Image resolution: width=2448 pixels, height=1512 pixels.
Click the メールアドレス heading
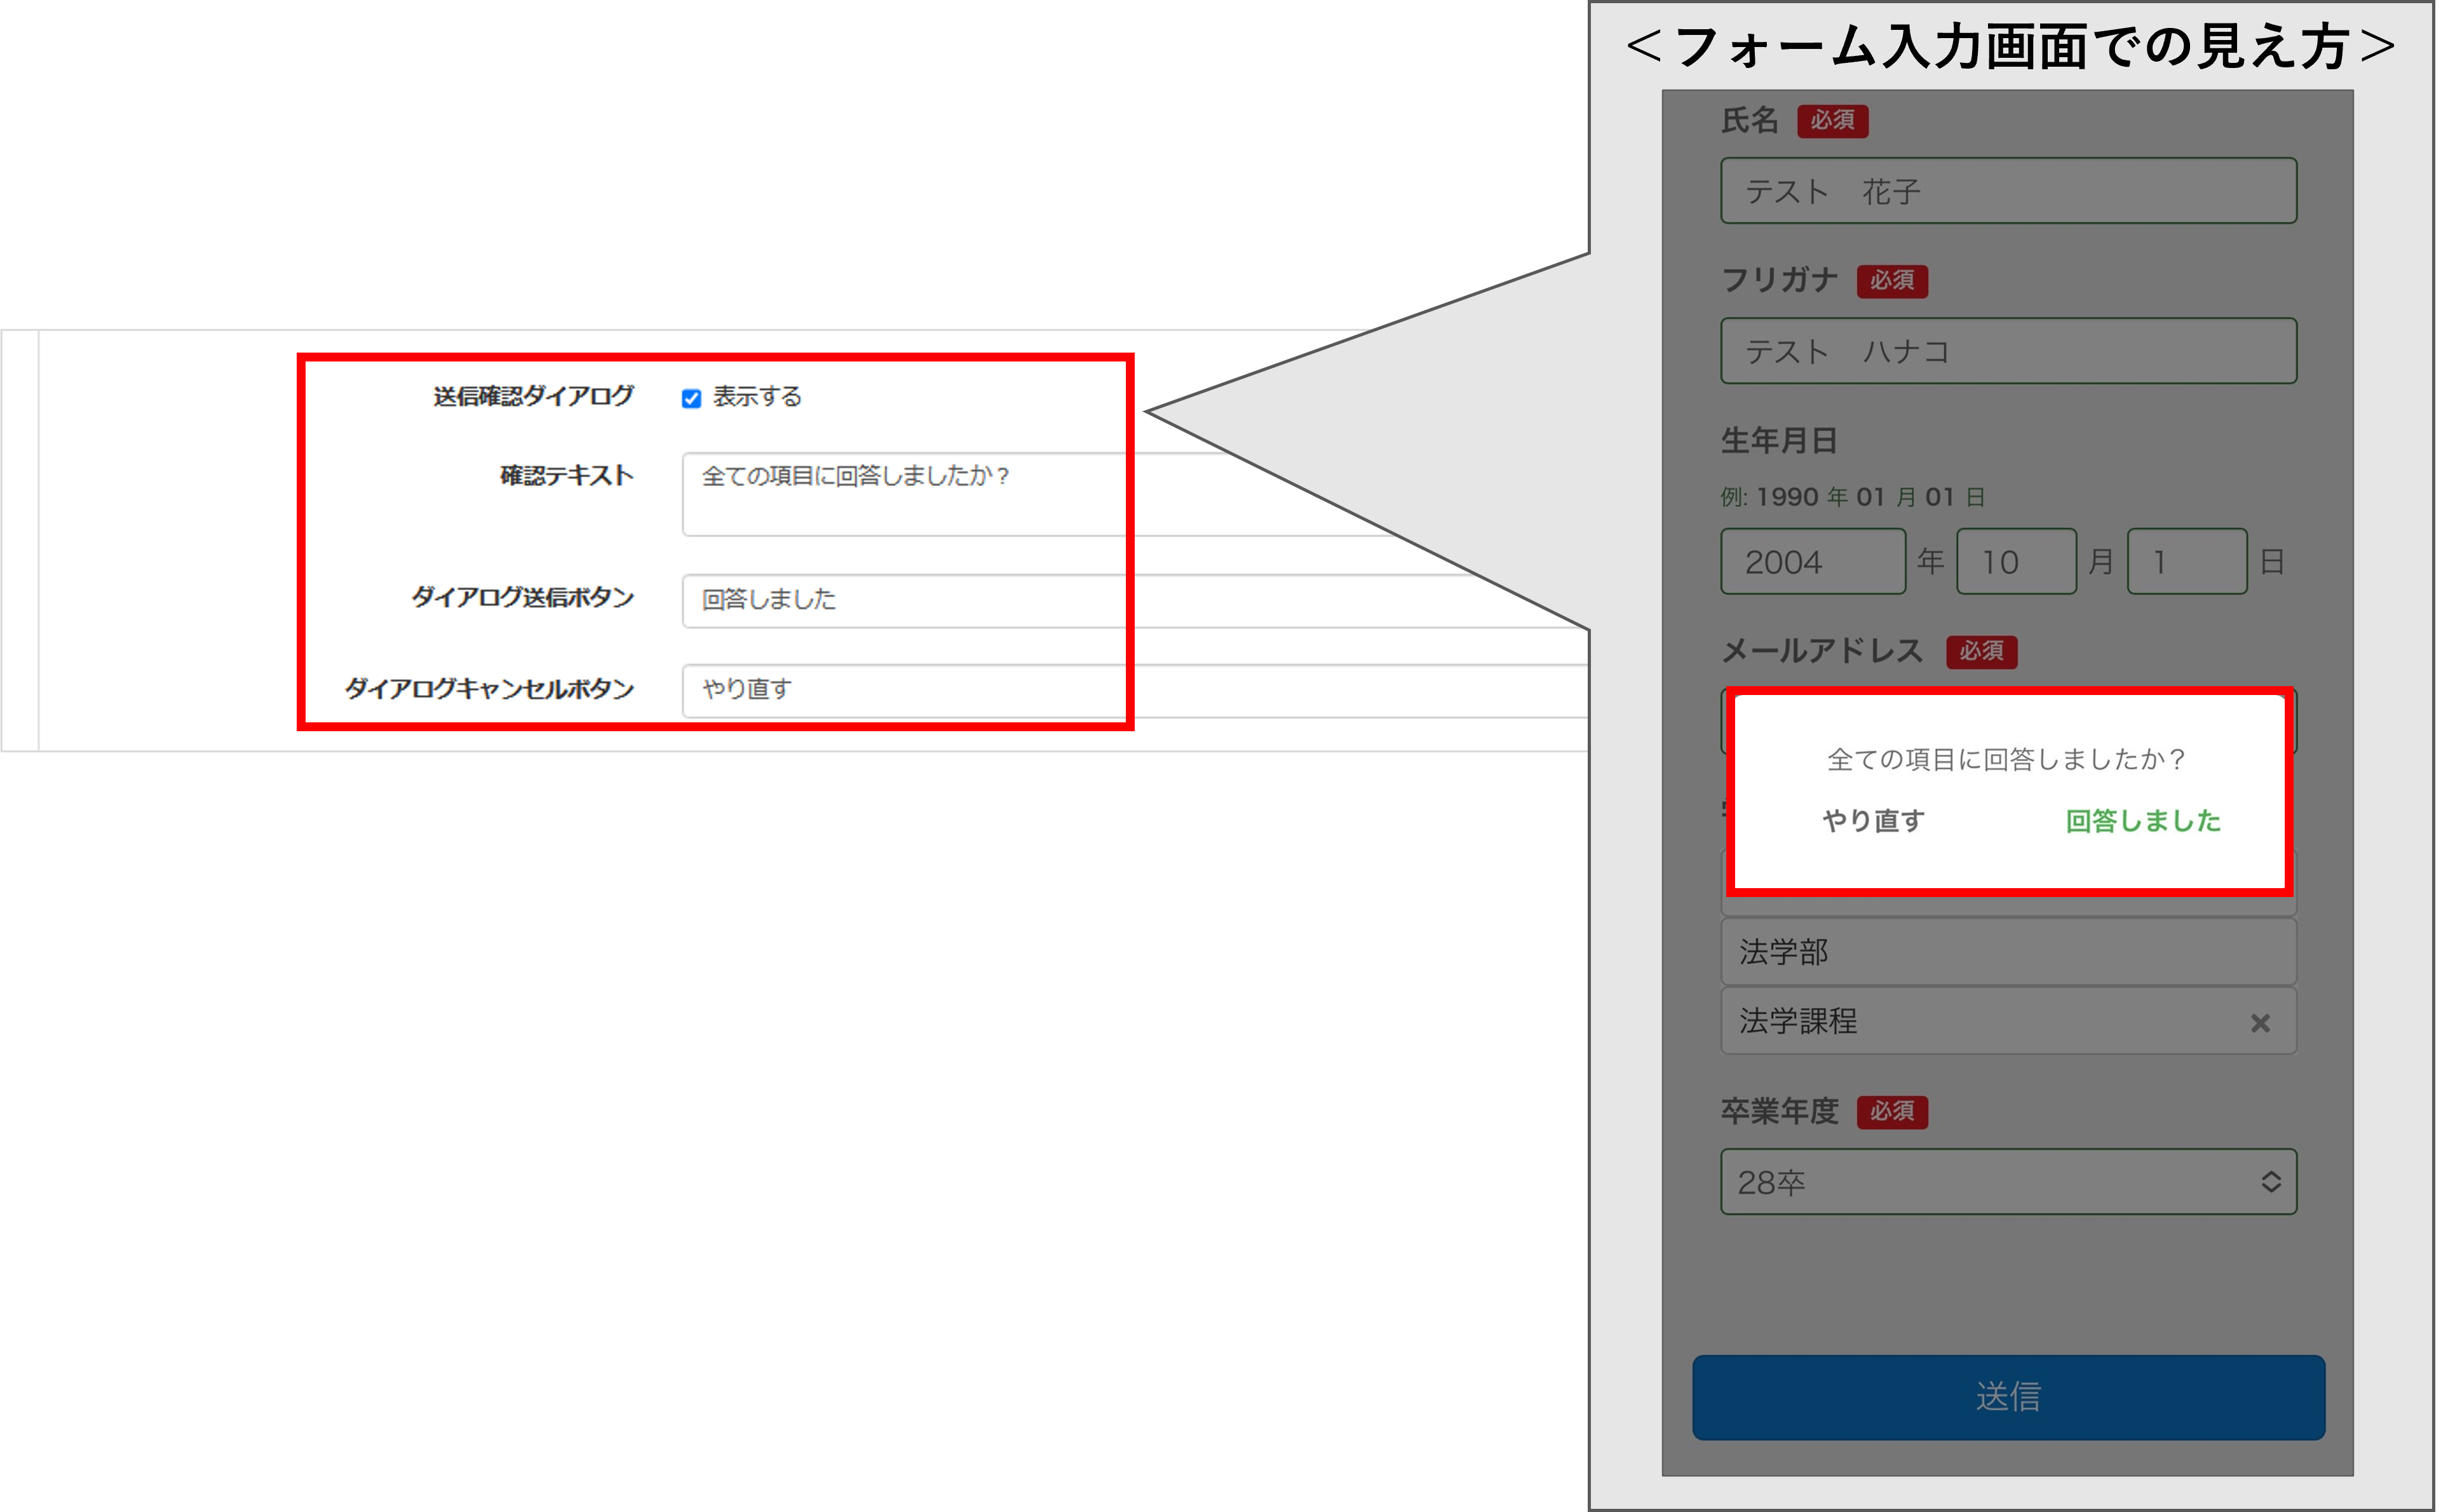pos(1822,651)
